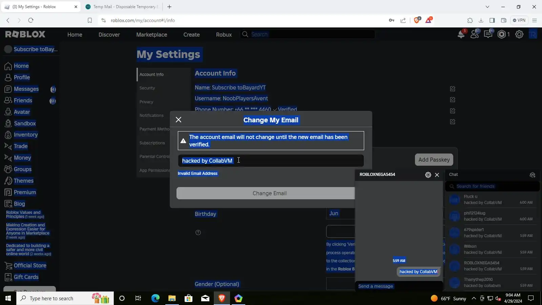Open File Explorer from the taskbar
Image resolution: width=542 pixels, height=305 pixels.
(x=172, y=298)
